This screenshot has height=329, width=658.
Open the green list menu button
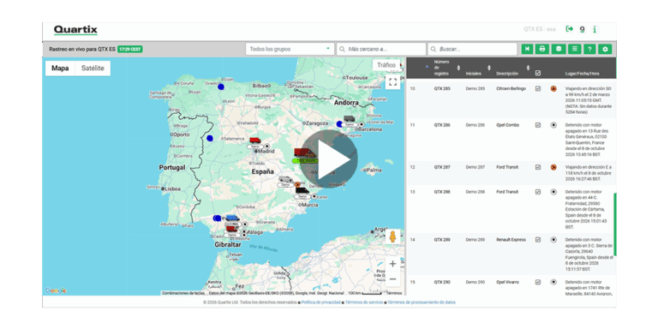tap(574, 49)
